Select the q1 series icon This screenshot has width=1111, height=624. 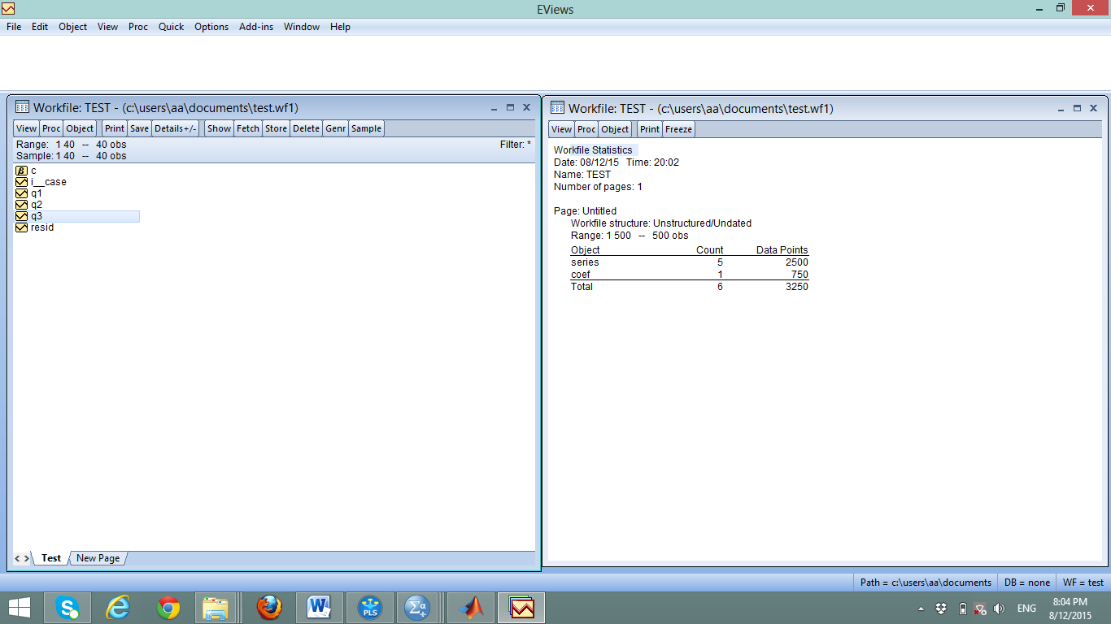22,193
